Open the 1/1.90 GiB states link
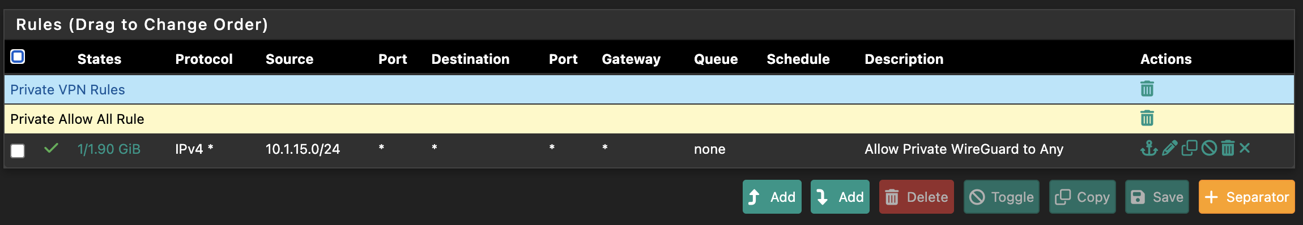 [x=109, y=149]
